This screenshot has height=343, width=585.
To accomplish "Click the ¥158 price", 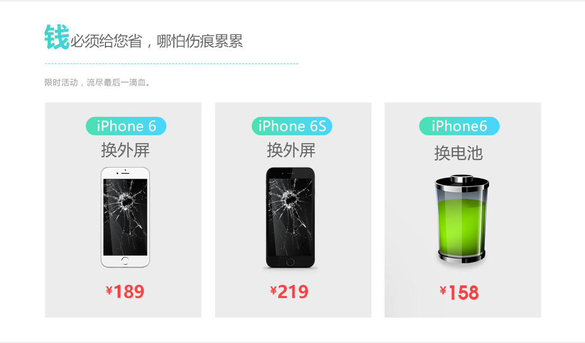I will pos(459,292).
